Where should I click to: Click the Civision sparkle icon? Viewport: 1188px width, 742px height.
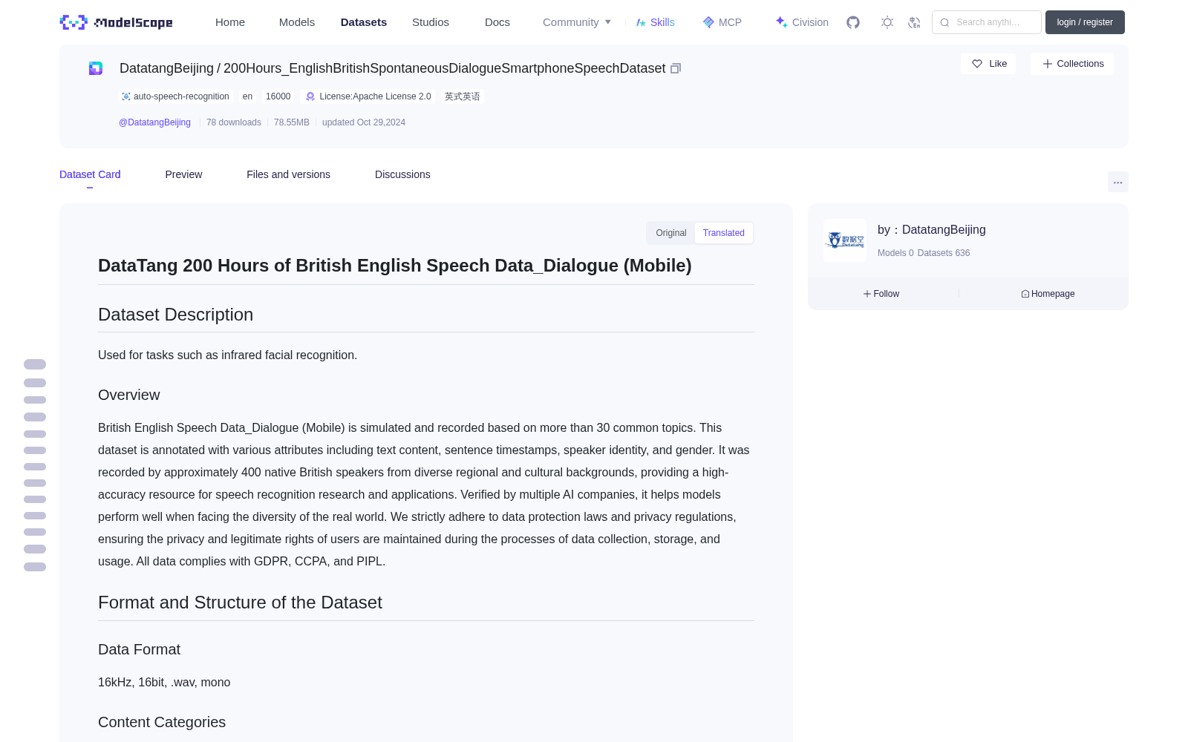pos(781,22)
